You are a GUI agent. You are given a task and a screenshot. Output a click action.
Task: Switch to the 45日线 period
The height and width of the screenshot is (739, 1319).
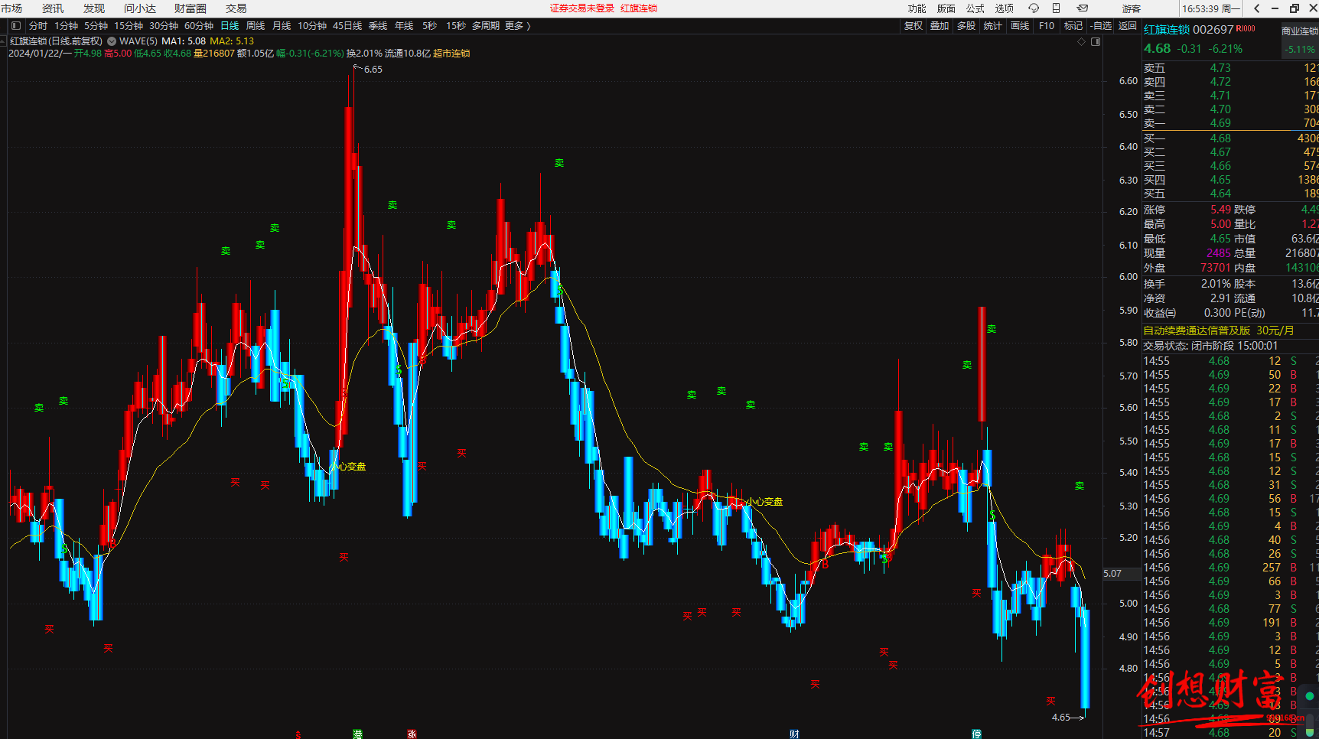point(347,26)
